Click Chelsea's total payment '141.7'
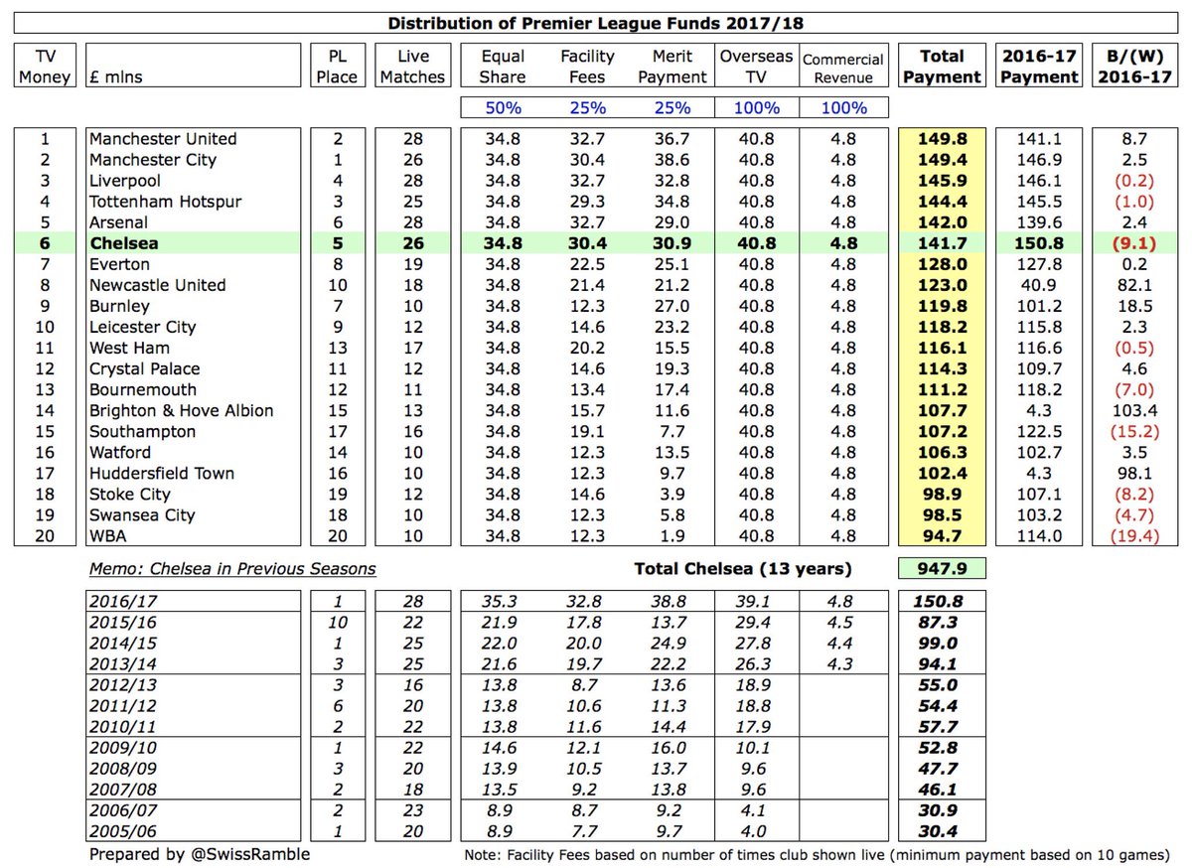The image size is (1192, 868). 941,243
